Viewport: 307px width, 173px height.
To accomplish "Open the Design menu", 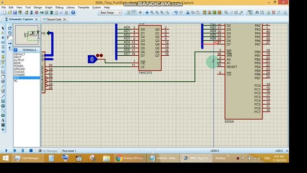I will (x=38, y=7).
